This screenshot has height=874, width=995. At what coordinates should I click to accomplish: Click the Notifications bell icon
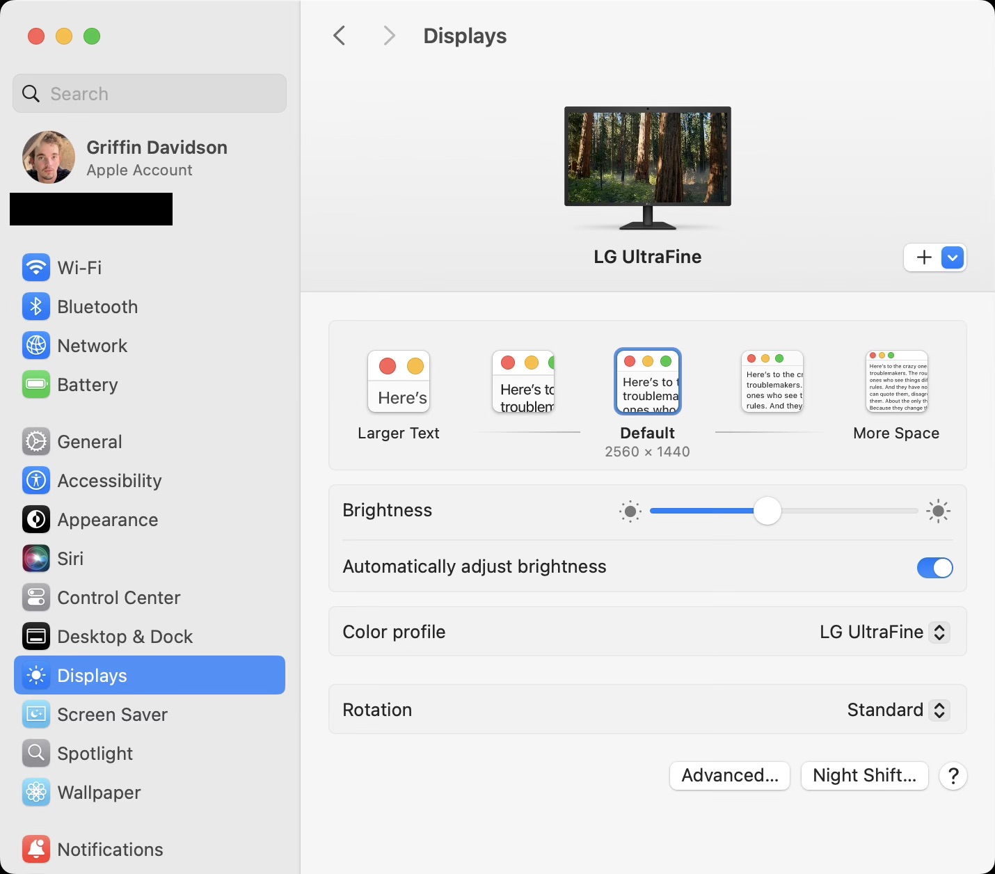tap(36, 850)
